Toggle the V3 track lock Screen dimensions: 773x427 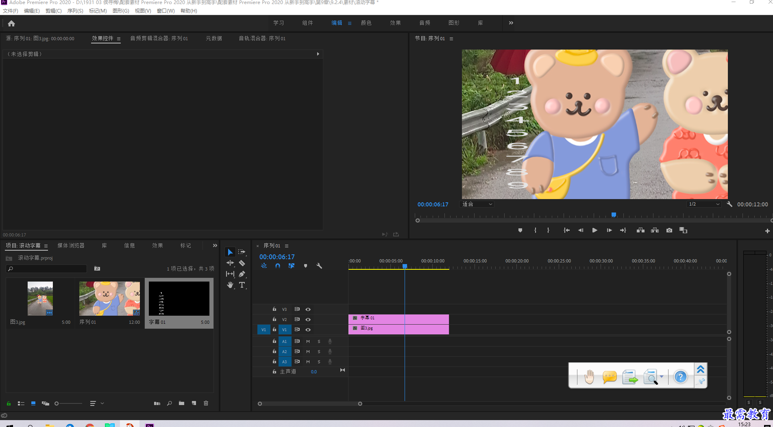click(274, 309)
